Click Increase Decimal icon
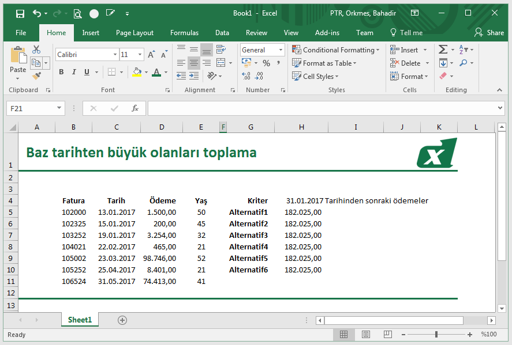This screenshot has height=345, width=512. tap(246, 76)
